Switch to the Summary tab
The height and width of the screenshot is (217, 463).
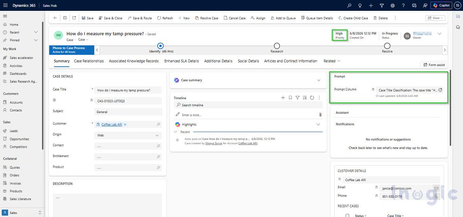pos(62,61)
